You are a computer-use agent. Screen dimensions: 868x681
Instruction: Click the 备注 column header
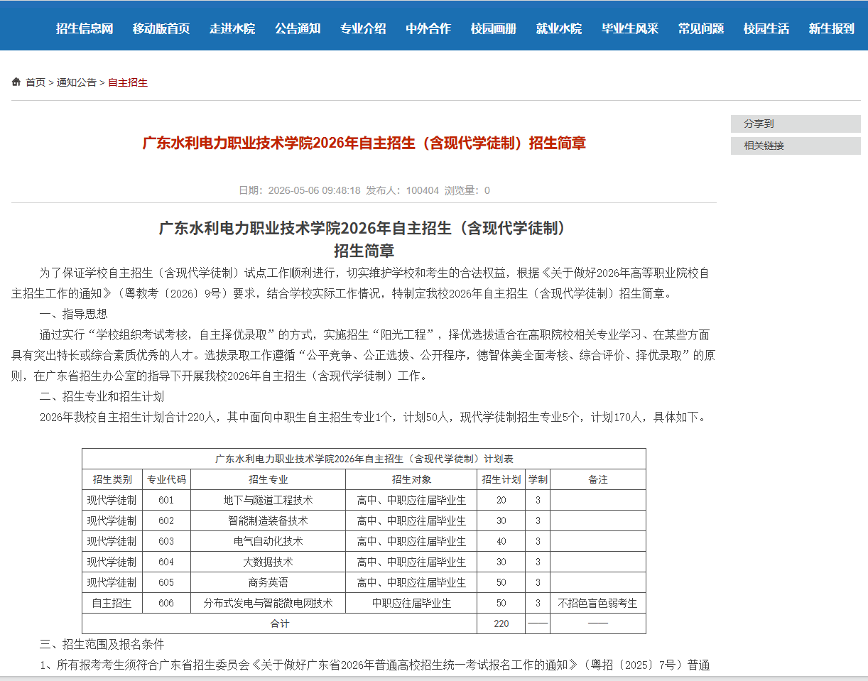pyautogui.click(x=598, y=479)
